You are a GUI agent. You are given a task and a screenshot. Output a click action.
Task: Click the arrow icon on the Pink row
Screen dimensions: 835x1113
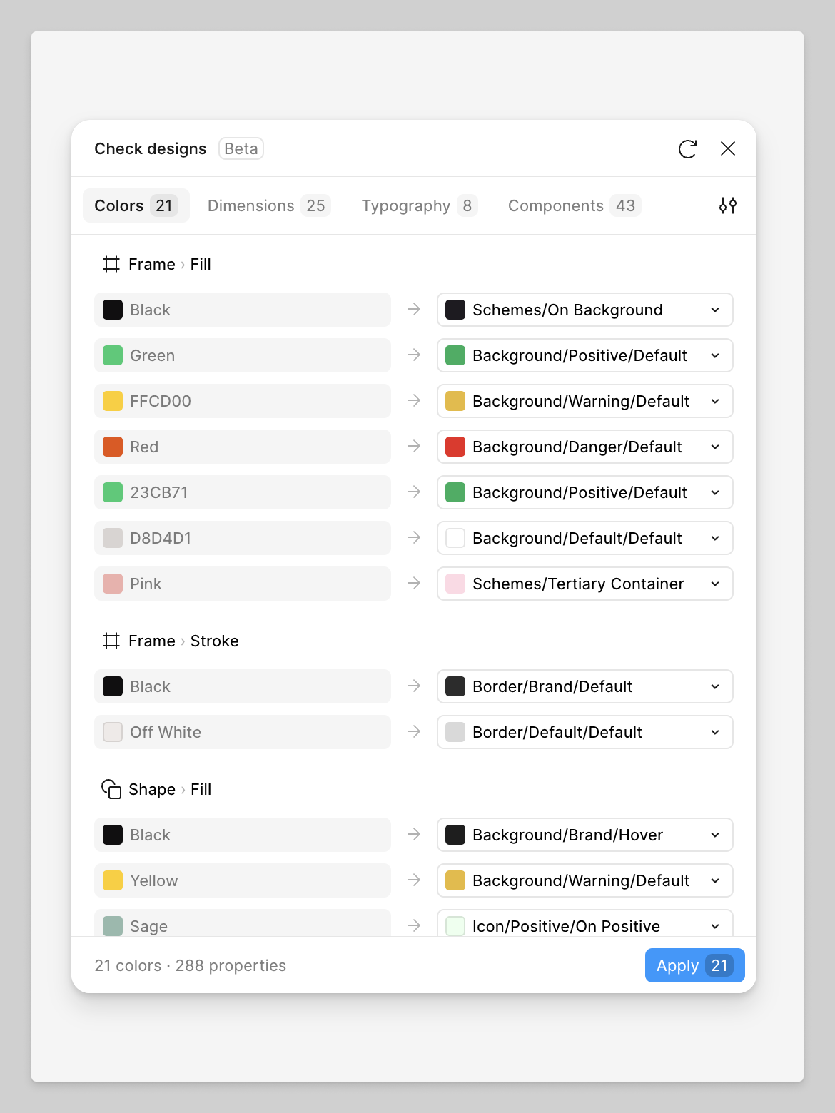coord(414,584)
